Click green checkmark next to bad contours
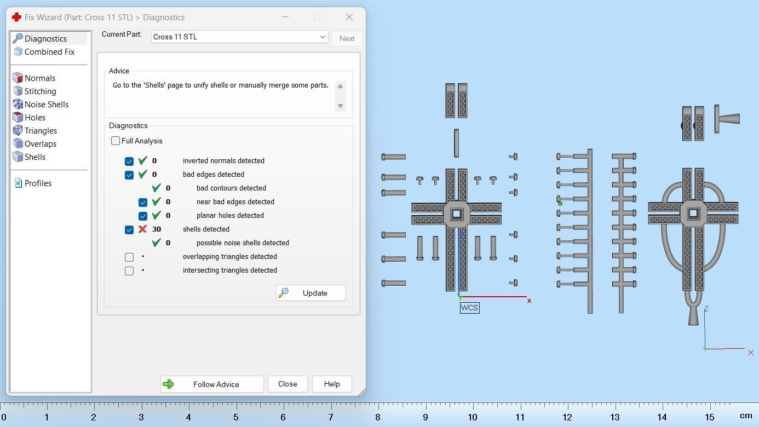Image resolution: width=759 pixels, height=427 pixels. [156, 188]
